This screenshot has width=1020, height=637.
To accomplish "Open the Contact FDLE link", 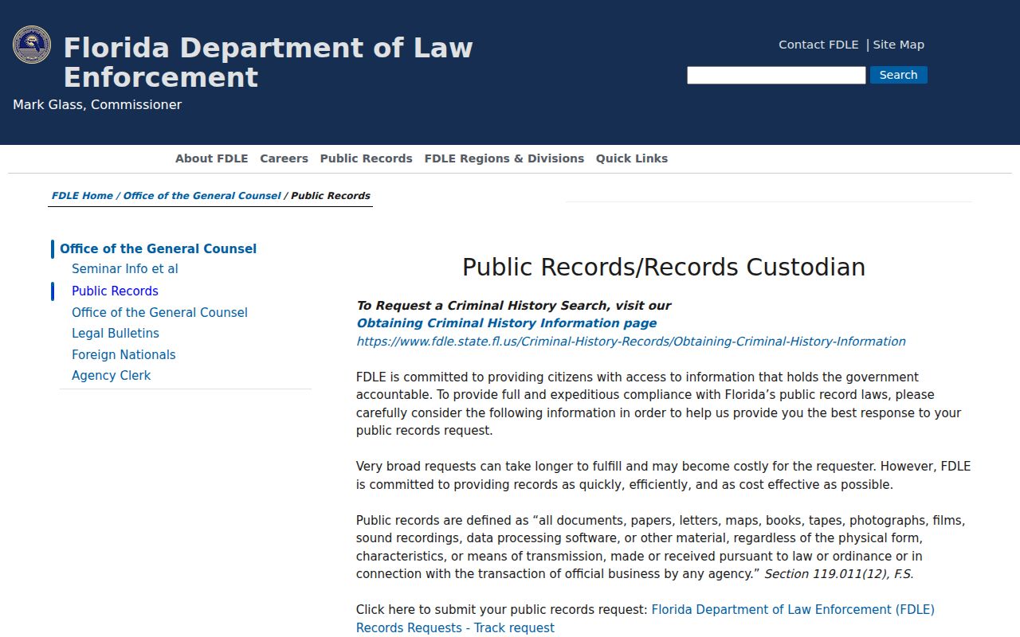I will pos(818,45).
